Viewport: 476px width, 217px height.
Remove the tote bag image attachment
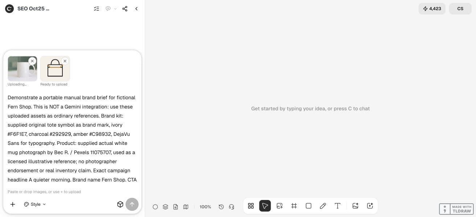(65, 61)
